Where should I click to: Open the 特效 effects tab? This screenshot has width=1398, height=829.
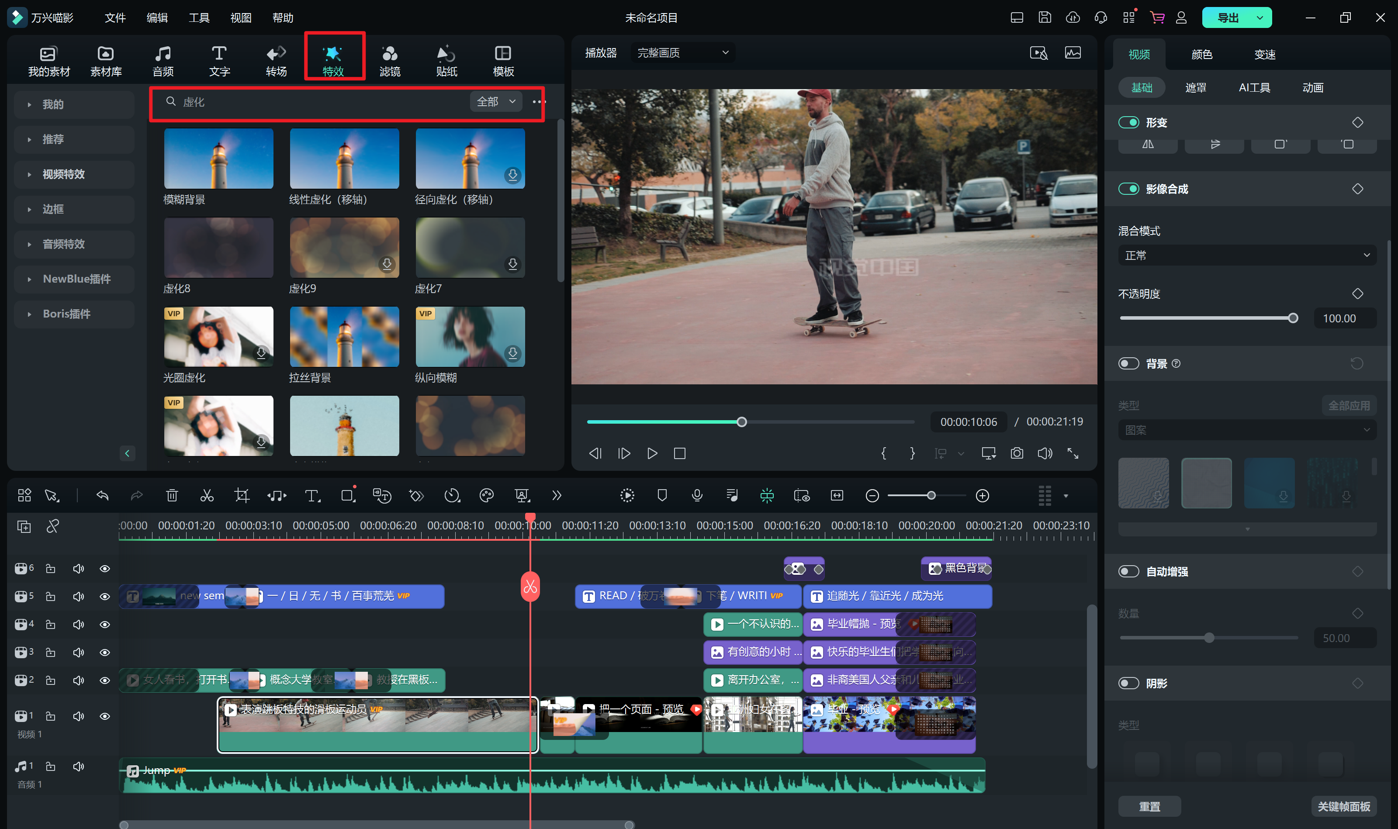click(333, 60)
